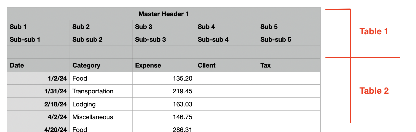Viewport: 416px width, 132px height.
Task: Click the Expense column header
Action: pos(164,65)
